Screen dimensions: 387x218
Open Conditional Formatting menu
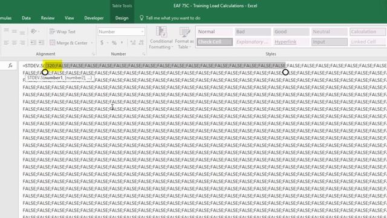coord(161,38)
